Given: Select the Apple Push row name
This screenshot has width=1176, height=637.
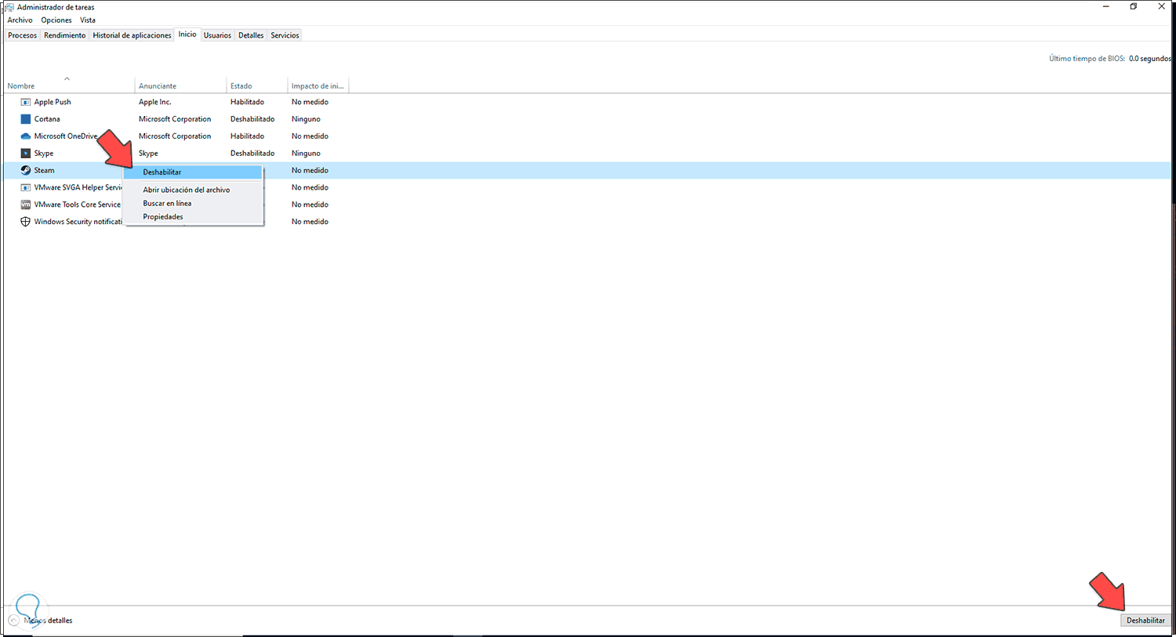Looking at the screenshot, I should 53,102.
